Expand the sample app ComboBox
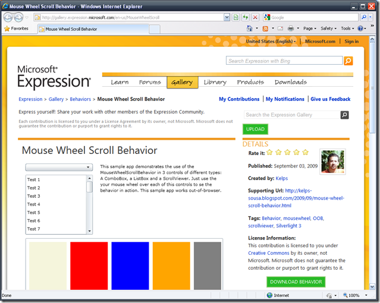The image size is (380, 303). (59, 167)
